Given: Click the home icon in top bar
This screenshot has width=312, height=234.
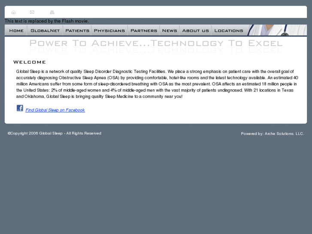Looking at the screenshot, I should click(13, 12).
